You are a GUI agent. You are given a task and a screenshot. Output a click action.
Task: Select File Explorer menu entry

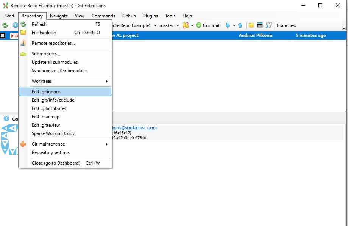coord(65,33)
